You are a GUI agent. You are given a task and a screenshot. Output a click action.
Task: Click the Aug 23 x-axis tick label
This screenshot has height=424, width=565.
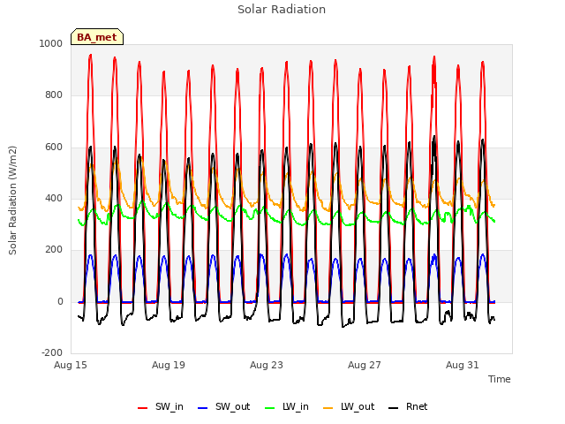267,365
